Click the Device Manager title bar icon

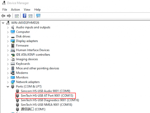[4, 3]
